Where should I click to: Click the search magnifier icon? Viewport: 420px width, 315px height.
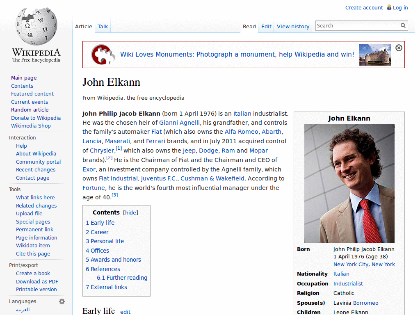(x=403, y=25)
